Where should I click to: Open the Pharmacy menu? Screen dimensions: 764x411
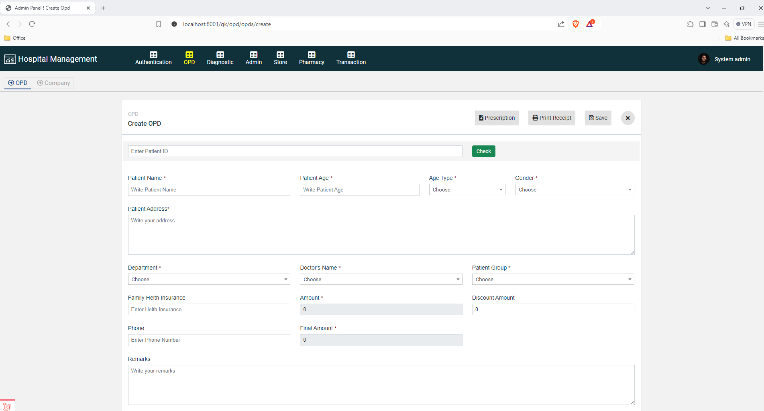coord(312,58)
